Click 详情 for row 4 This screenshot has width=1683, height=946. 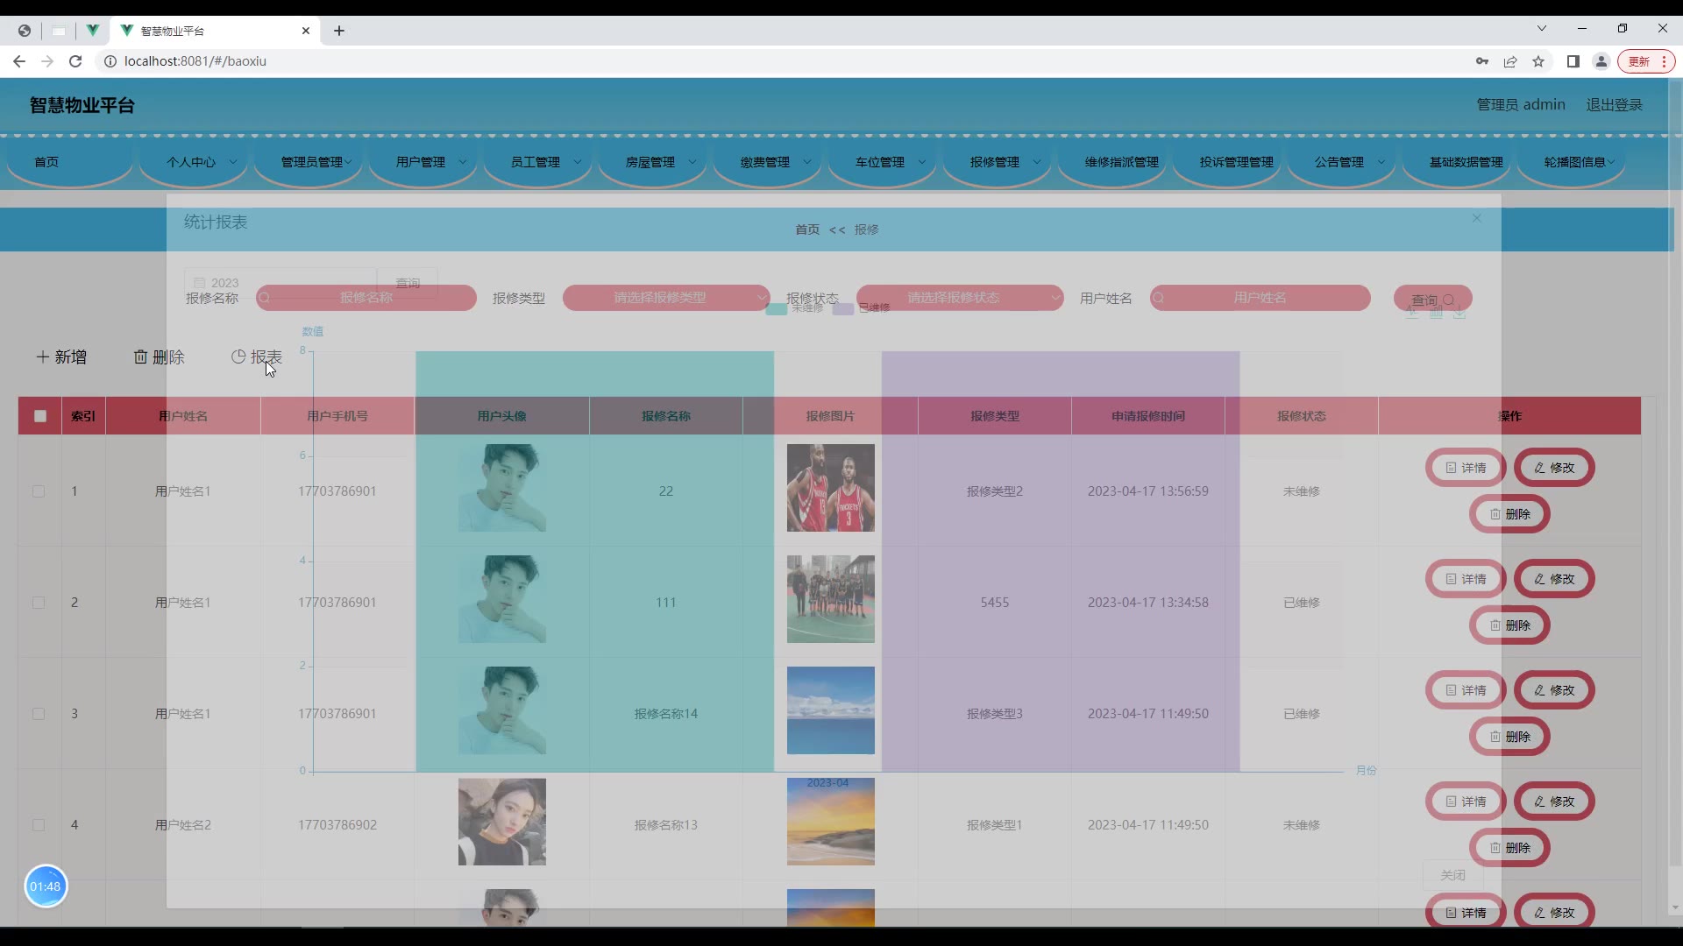[x=1466, y=801]
